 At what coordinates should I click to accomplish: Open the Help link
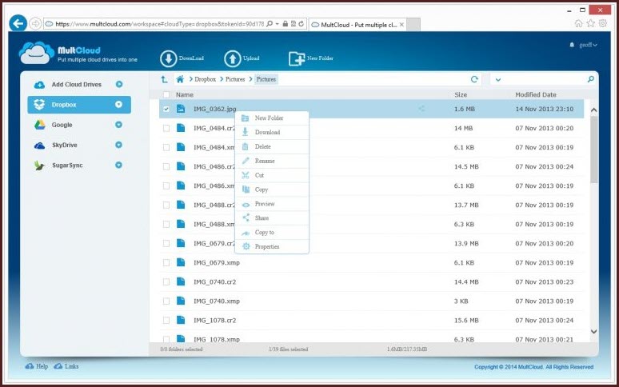pos(37,366)
